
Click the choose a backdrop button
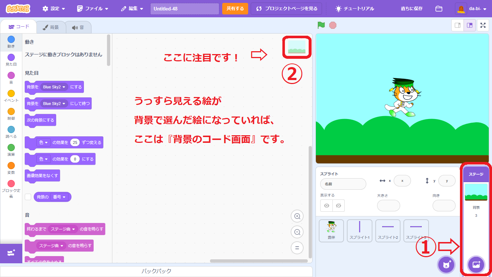click(476, 265)
